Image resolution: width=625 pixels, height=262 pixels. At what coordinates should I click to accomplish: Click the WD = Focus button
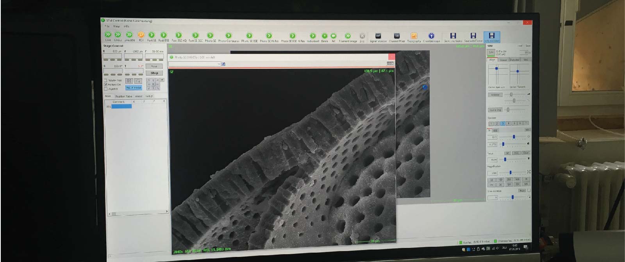(x=134, y=88)
